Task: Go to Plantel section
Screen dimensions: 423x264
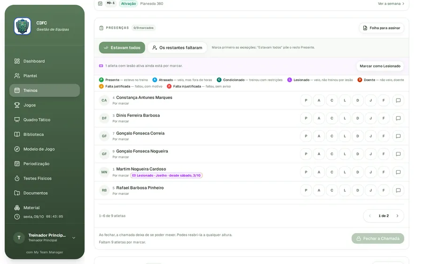Action: (45, 76)
